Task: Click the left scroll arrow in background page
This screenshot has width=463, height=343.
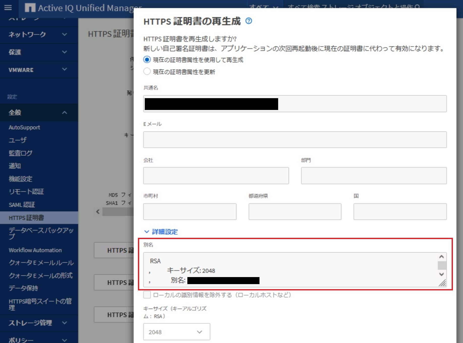Action: pos(98,212)
